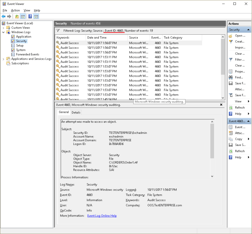Viewport: 252px width, 234px height.
Task: Select Custom Views in the tree
Action: tap(21, 28)
